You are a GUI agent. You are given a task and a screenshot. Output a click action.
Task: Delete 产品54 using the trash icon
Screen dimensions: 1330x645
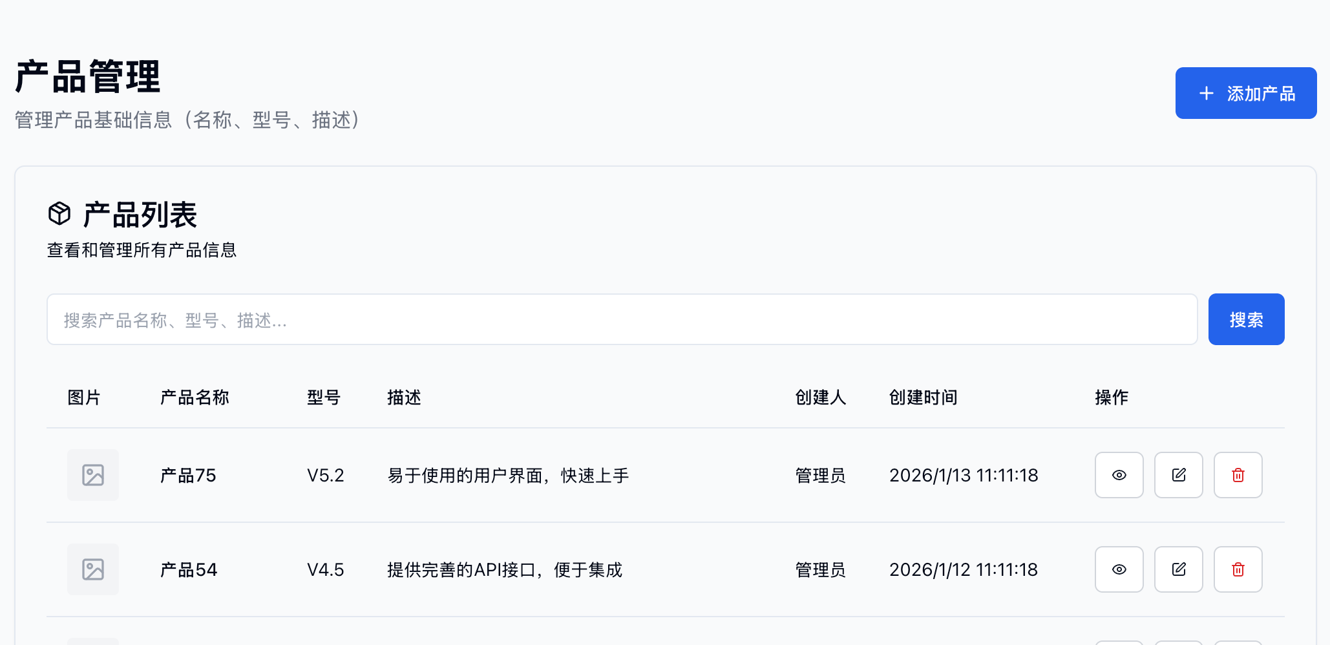coord(1238,569)
